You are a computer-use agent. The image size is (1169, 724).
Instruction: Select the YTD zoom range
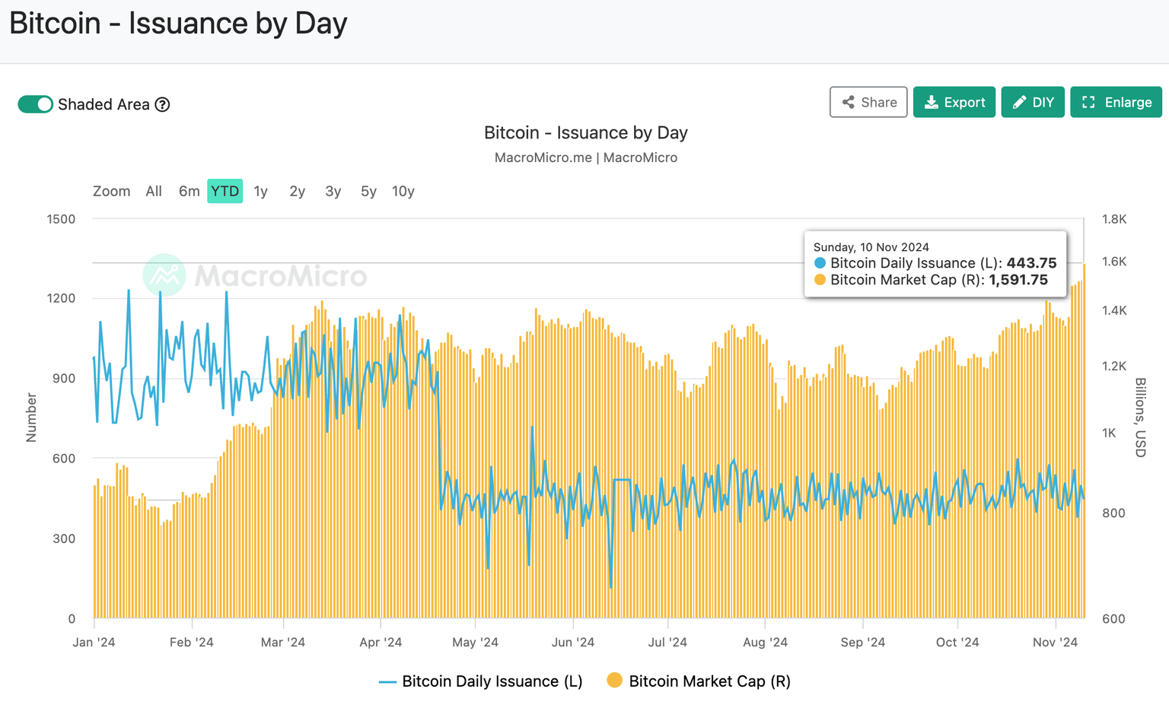[225, 192]
